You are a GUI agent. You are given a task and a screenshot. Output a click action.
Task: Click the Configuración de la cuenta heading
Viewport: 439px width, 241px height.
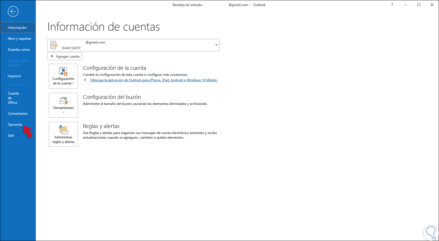[x=114, y=68]
